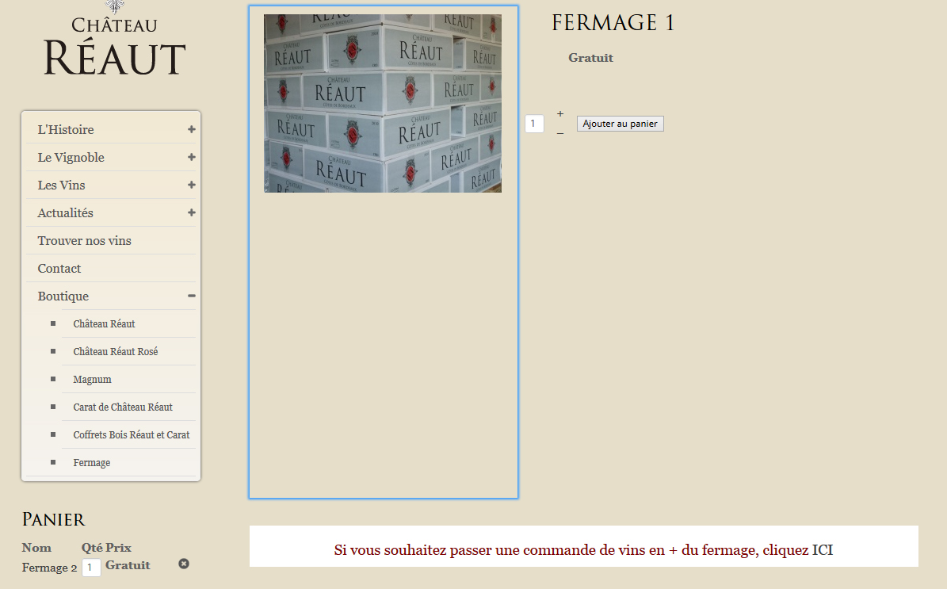Click the FERMAGE 1 product title
The image size is (947, 589).
(x=613, y=23)
